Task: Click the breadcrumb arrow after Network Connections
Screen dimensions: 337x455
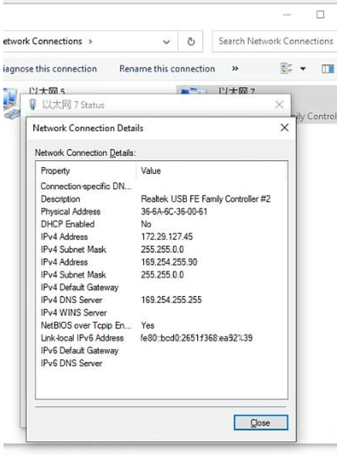Action: coord(90,42)
